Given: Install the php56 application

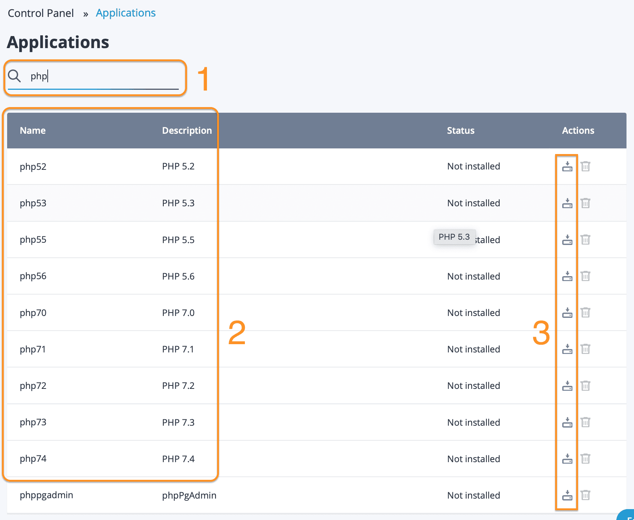Looking at the screenshot, I should pos(567,276).
